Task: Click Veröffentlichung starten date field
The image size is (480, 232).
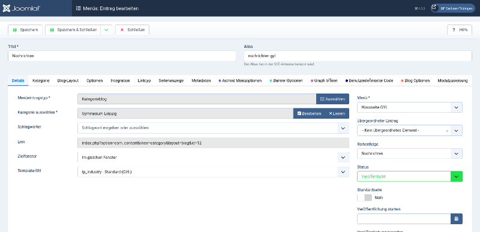Action: tap(404, 219)
